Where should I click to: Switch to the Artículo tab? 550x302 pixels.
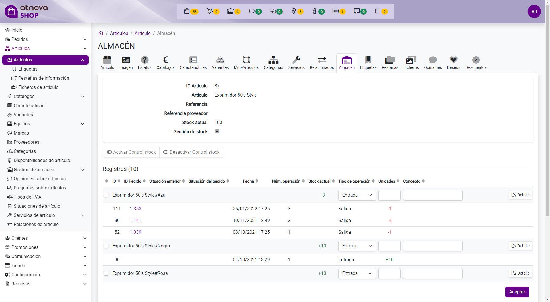(107, 63)
